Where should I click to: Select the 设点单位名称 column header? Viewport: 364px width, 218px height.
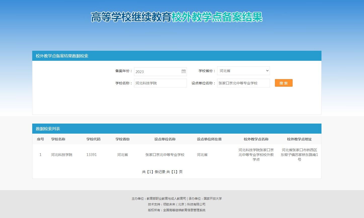click(x=165, y=139)
